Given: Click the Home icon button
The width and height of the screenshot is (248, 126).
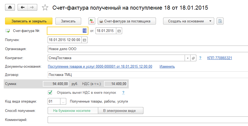Looking at the screenshot, I should pyautogui.click(x=10, y=7).
